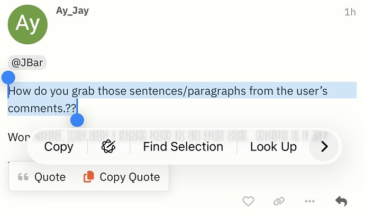The image size is (365, 218).
Task: Click the @JBar mention
Action: (x=27, y=63)
